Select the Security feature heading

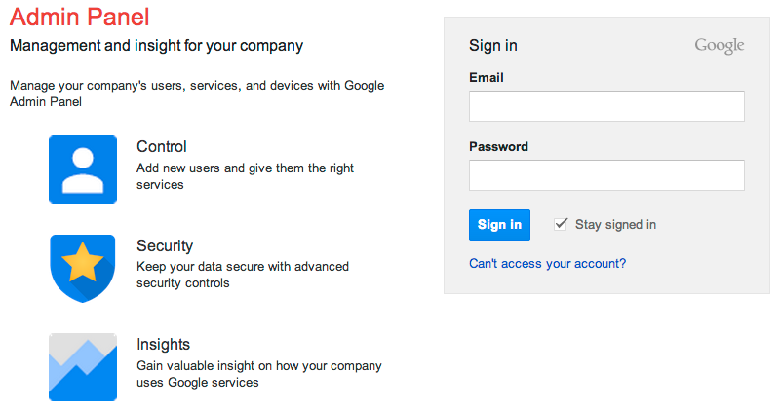(165, 246)
